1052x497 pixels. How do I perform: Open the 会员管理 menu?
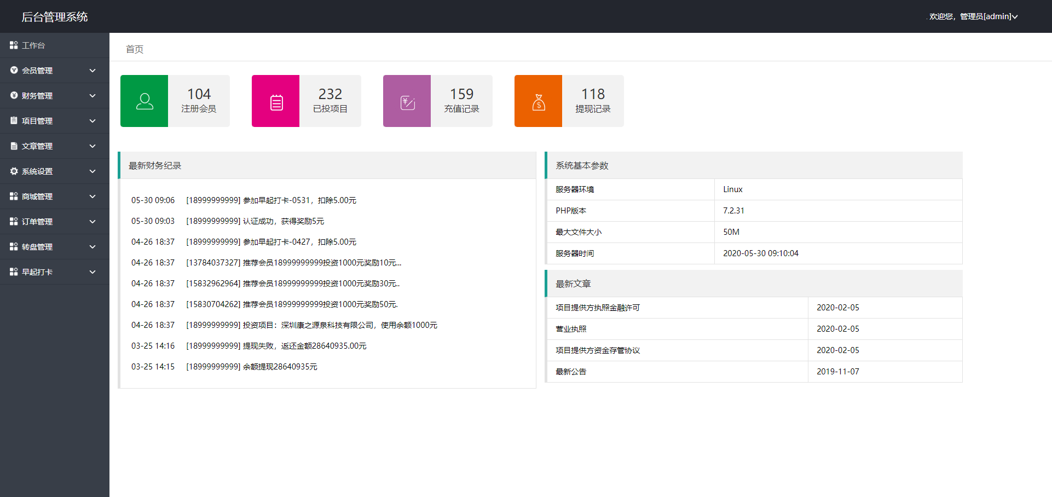tap(55, 71)
